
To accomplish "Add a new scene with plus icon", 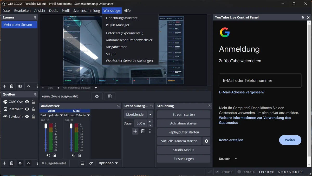I will (5, 86).
